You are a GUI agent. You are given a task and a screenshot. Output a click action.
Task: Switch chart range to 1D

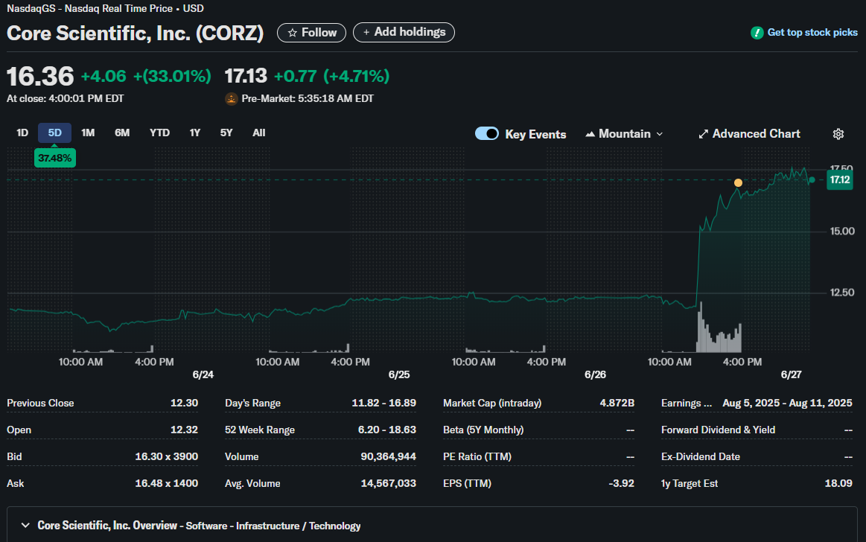pos(22,133)
